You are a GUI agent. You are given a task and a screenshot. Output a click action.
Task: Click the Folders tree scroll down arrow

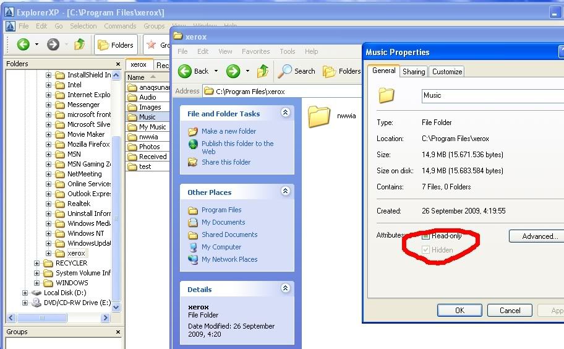coord(116,308)
